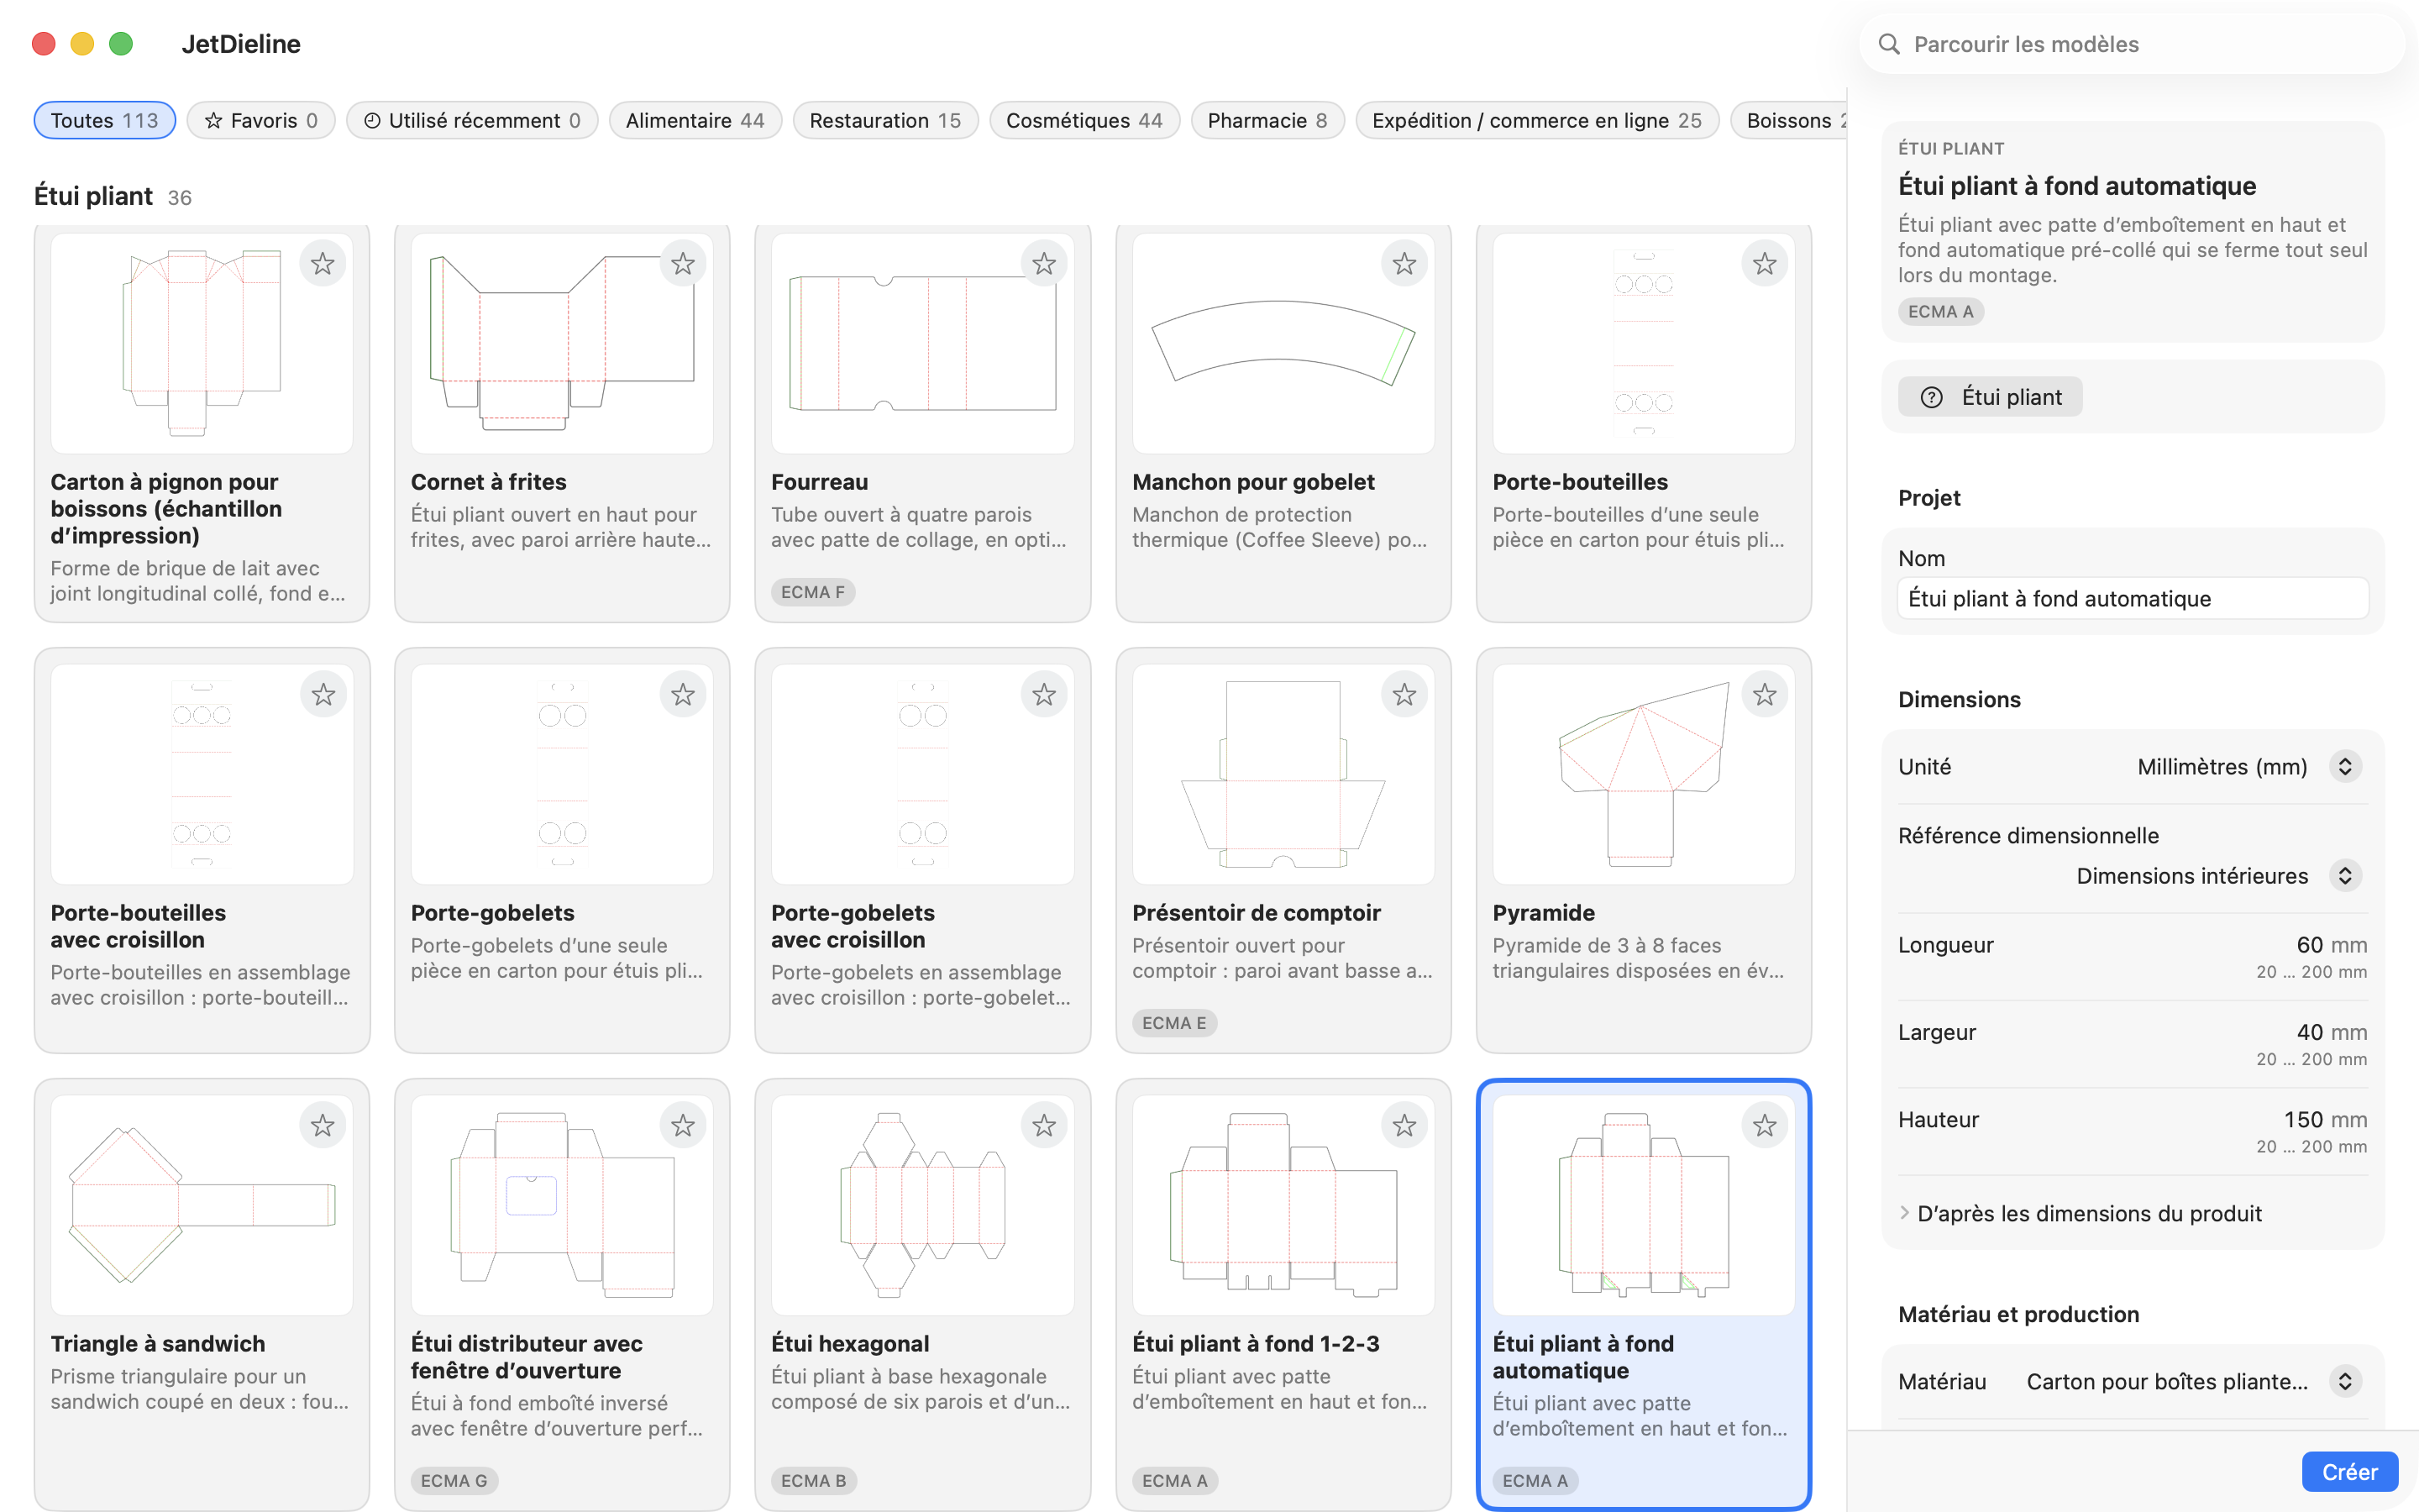Filter by Expédition / commerce en ligne
Image resolution: width=2419 pixels, height=1512 pixels.
pyautogui.click(x=1536, y=120)
